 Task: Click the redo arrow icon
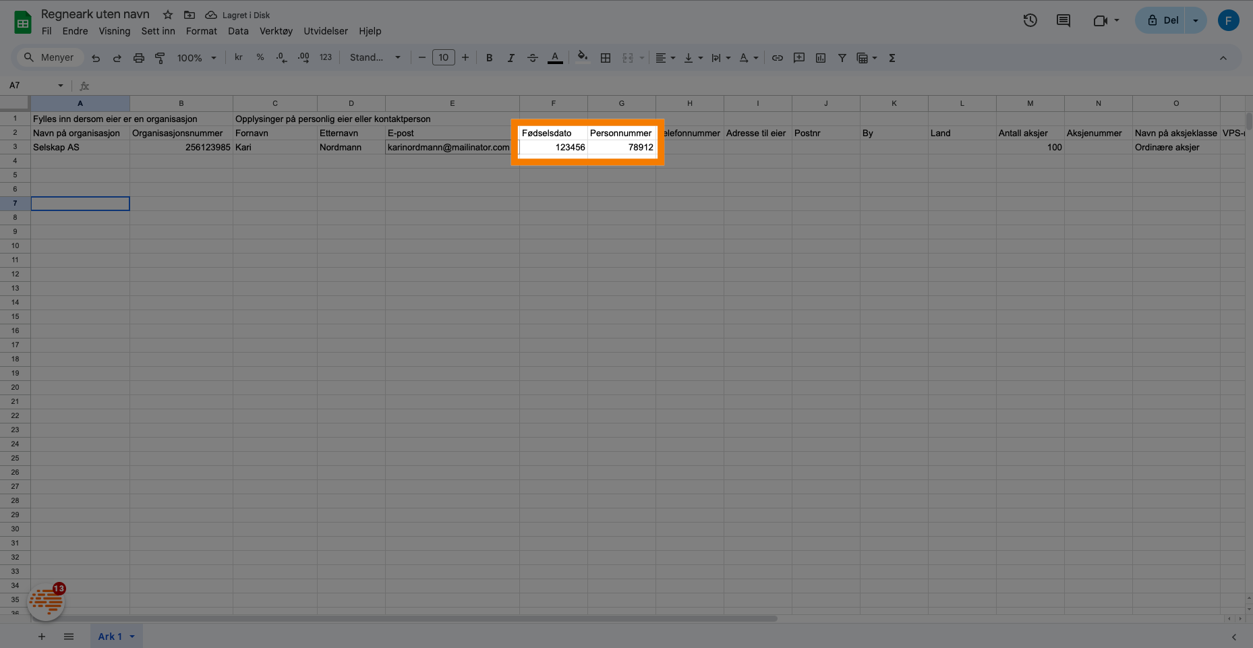117,58
